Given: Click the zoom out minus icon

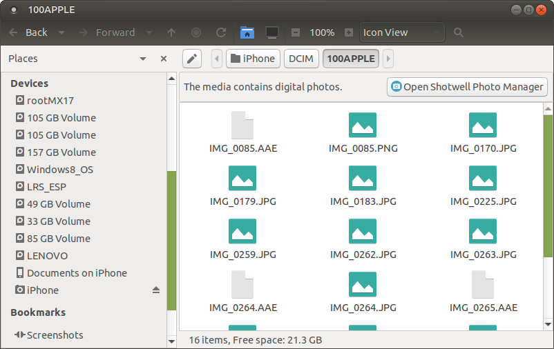Looking at the screenshot, I should click(296, 32).
